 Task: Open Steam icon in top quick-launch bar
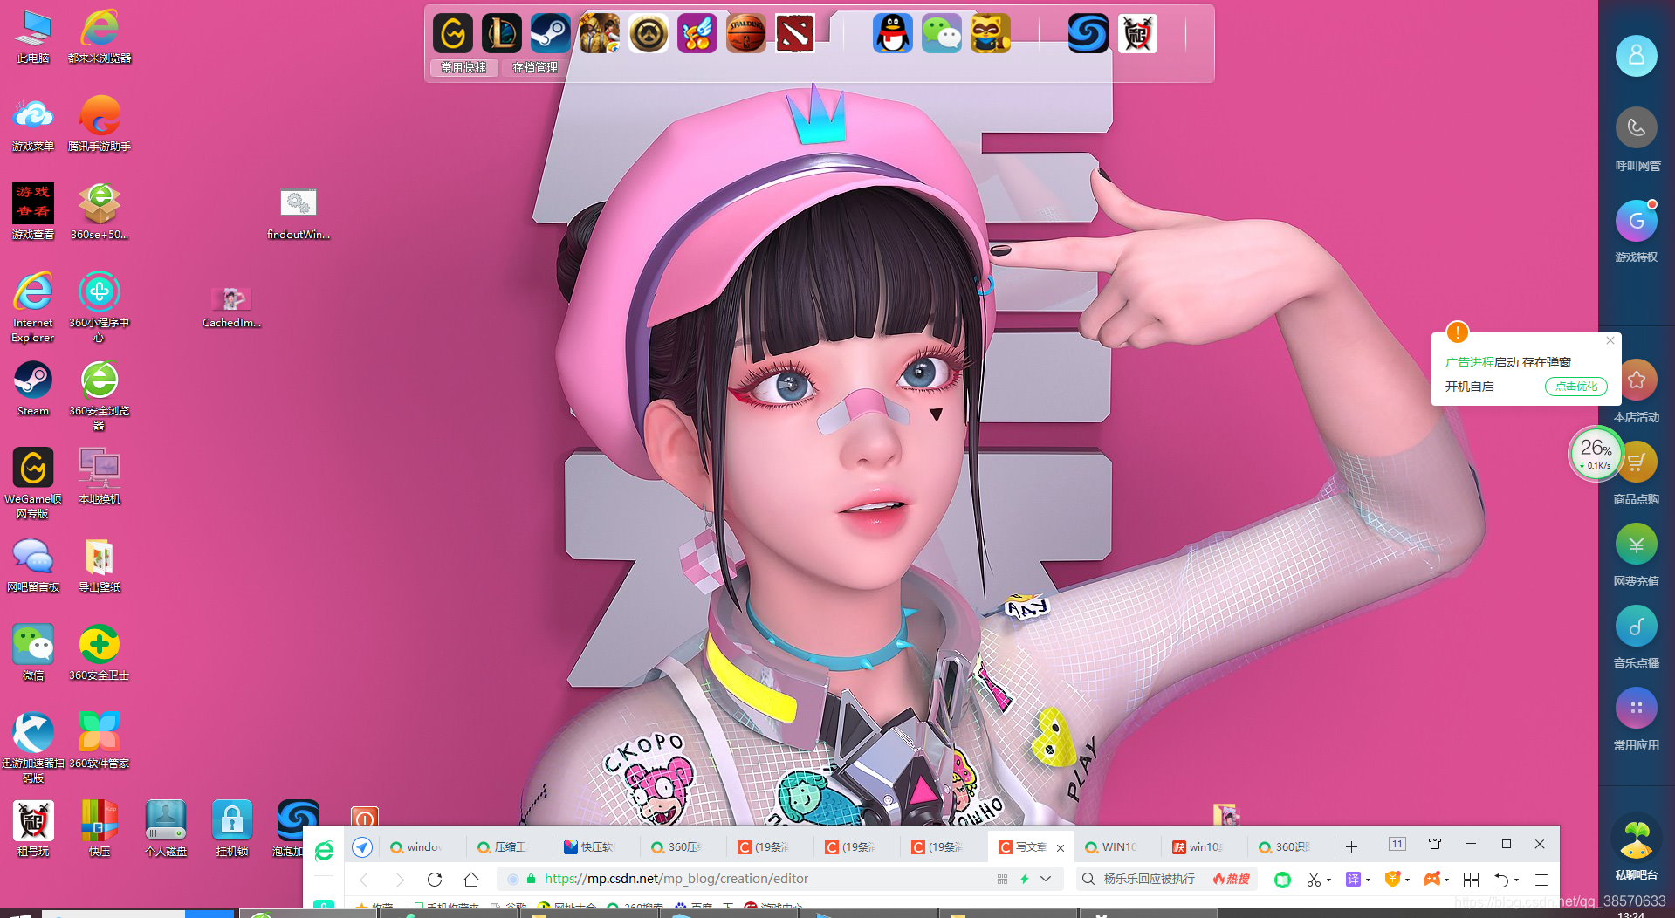[550, 34]
